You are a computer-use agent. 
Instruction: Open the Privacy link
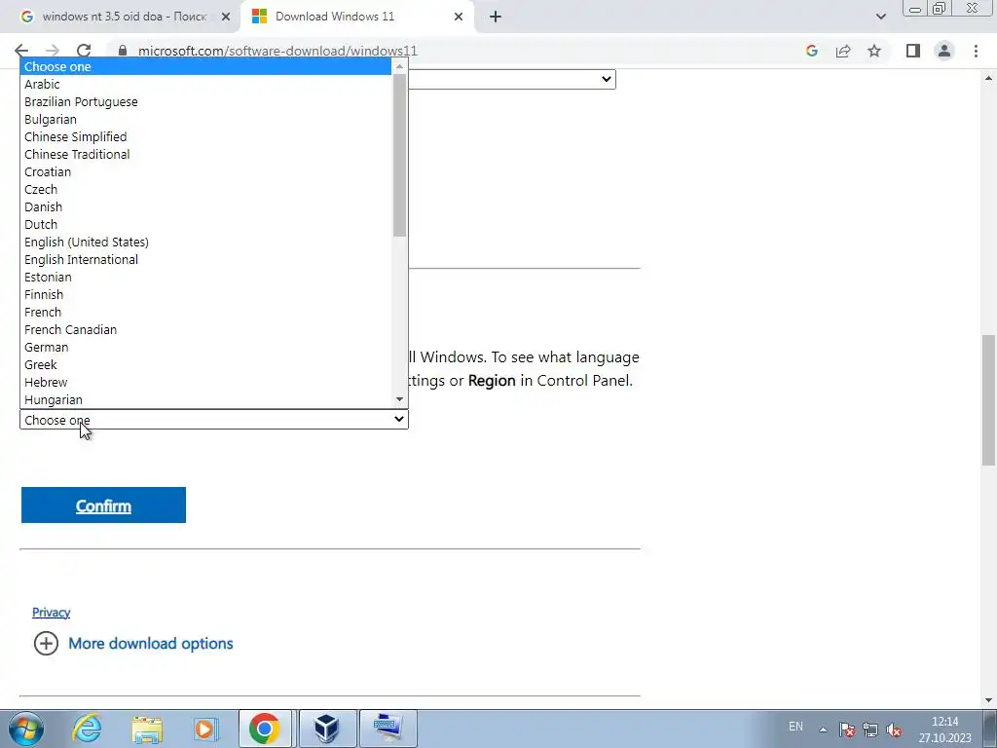tap(51, 612)
